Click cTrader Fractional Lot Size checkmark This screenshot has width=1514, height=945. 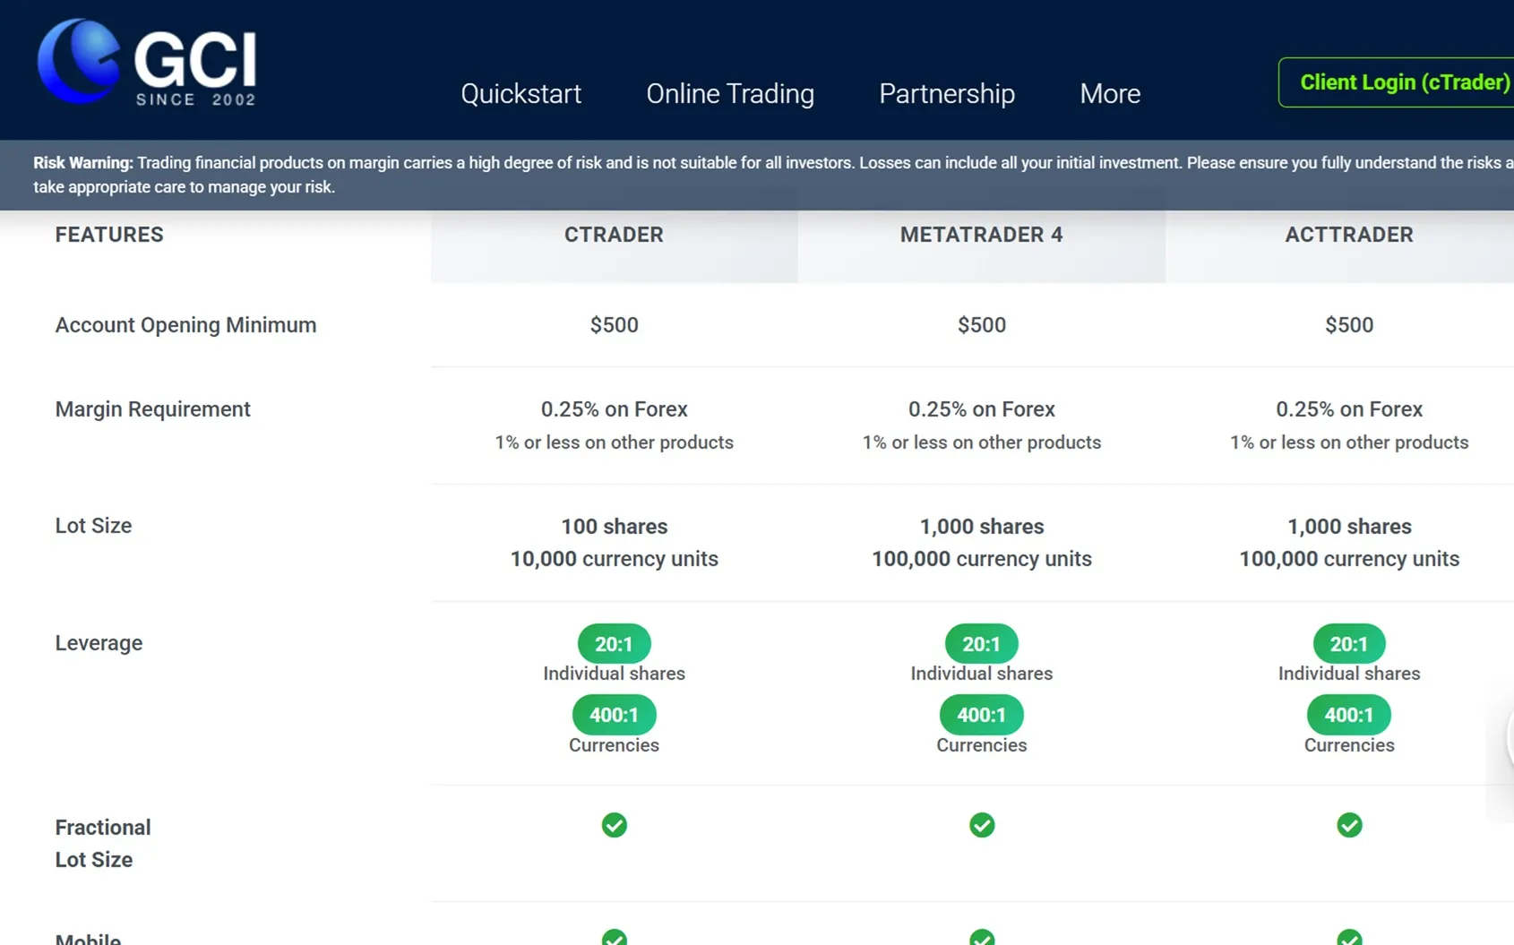pos(615,825)
